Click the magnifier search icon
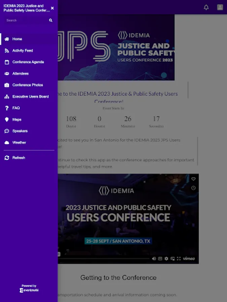 pos(50,20)
